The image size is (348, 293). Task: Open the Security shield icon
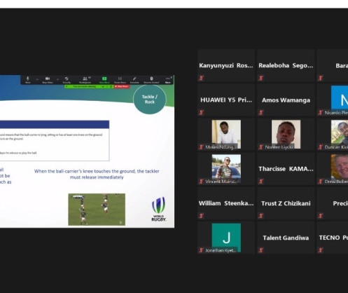67,79
